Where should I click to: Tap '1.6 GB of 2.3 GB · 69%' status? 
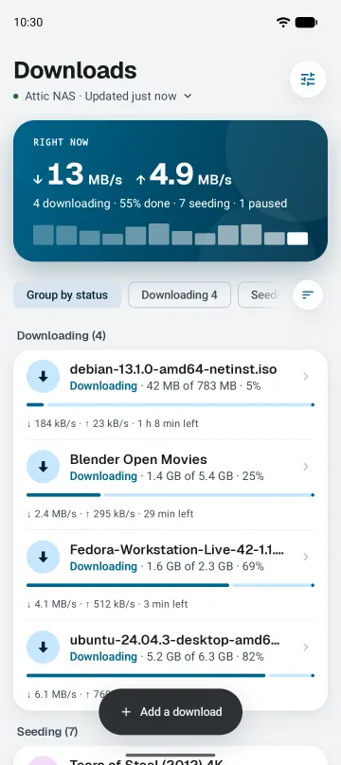click(x=206, y=566)
